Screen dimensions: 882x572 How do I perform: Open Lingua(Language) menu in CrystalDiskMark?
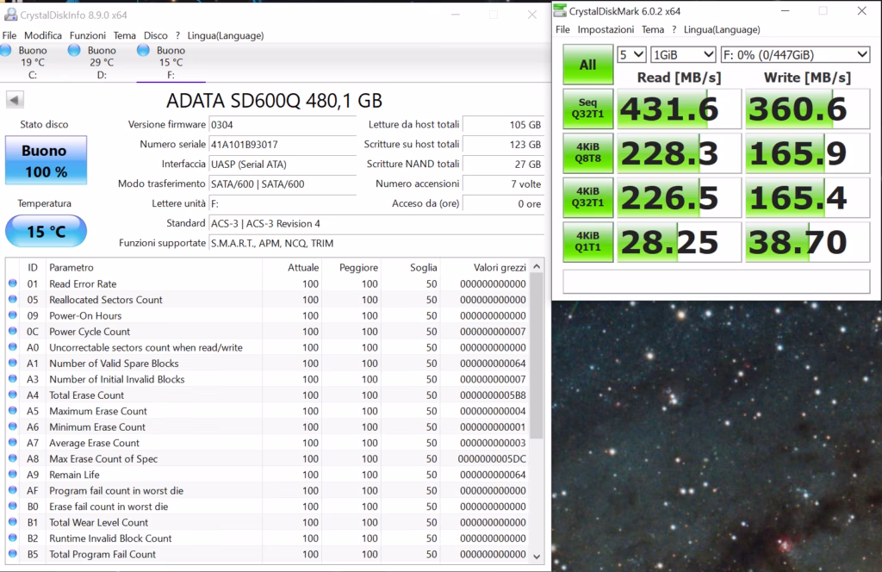[x=722, y=29]
